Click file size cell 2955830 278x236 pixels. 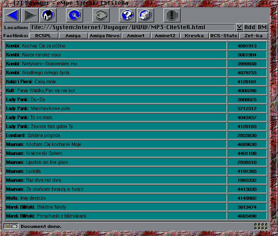point(247,135)
